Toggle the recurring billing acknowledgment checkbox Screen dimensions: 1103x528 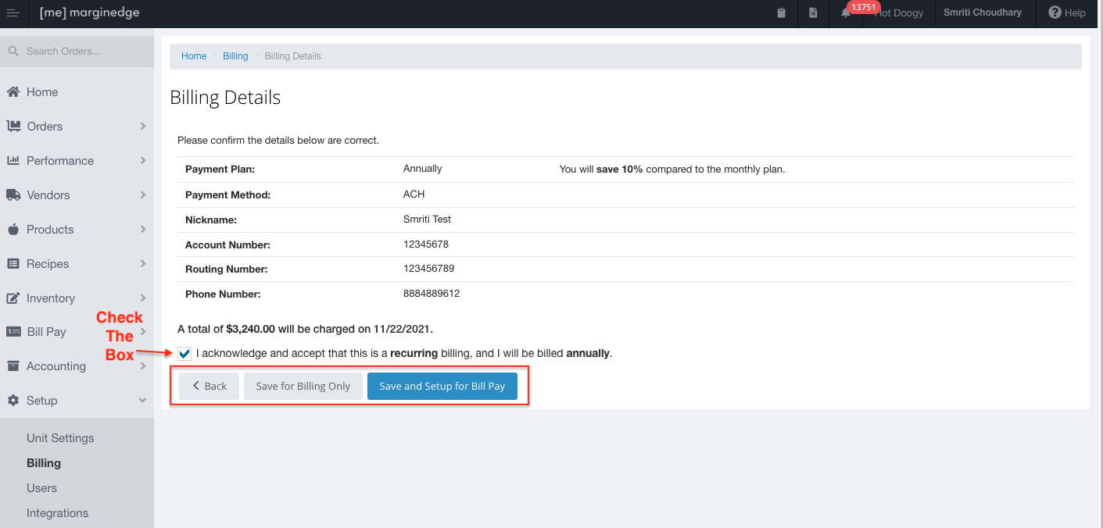coord(184,354)
